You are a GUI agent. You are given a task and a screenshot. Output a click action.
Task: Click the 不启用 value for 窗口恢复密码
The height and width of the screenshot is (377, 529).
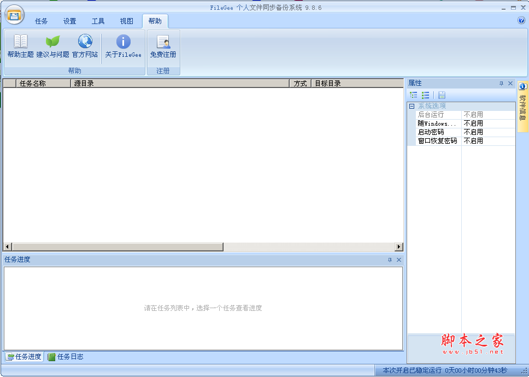coord(473,142)
